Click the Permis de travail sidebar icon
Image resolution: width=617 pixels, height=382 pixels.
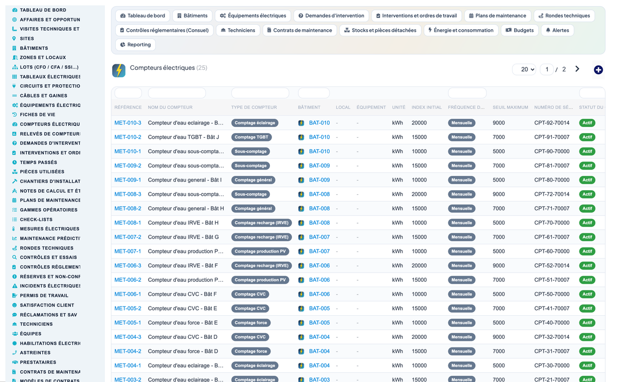[x=14, y=296]
